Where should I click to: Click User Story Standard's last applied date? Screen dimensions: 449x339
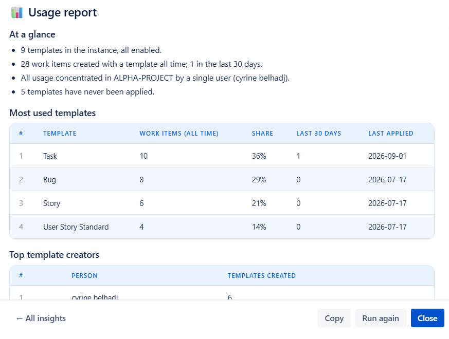click(387, 227)
